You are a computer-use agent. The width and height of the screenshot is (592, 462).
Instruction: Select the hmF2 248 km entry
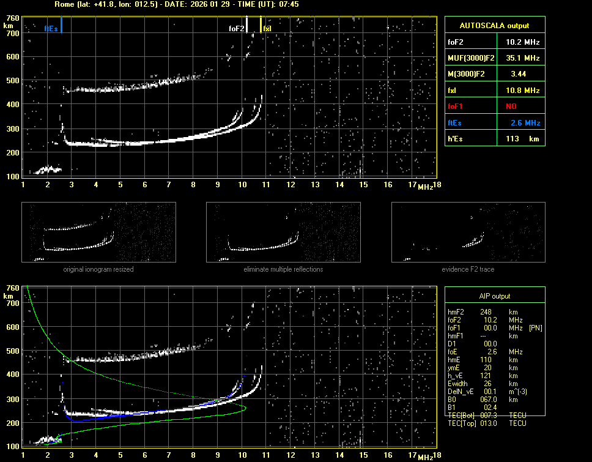tap(486, 312)
